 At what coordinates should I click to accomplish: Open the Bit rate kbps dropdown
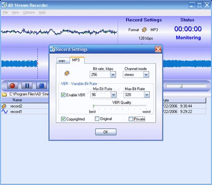[x=113, y=75]
